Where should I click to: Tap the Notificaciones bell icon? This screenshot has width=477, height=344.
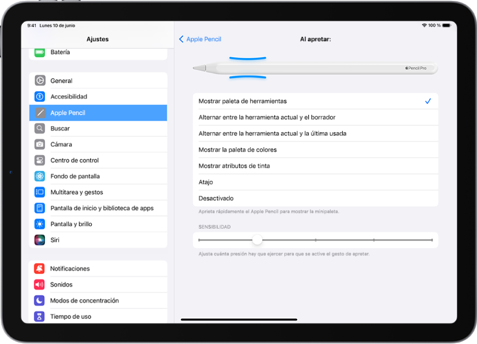pos(39,268)
